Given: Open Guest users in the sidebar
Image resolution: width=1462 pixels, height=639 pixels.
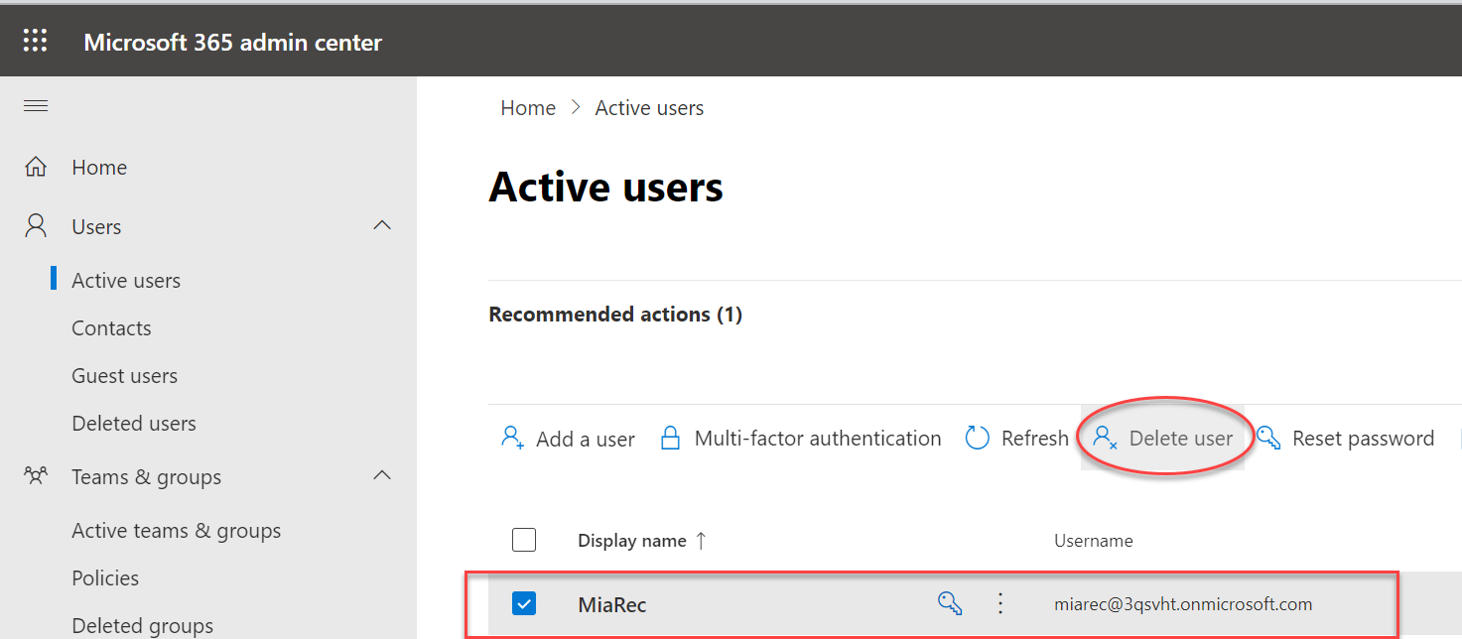Looking at the screenshot, I should click(124, 376).
